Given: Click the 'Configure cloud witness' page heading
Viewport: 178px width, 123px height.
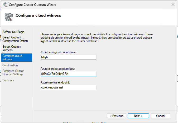Looking at the screenshot, I should click(38, 16).
